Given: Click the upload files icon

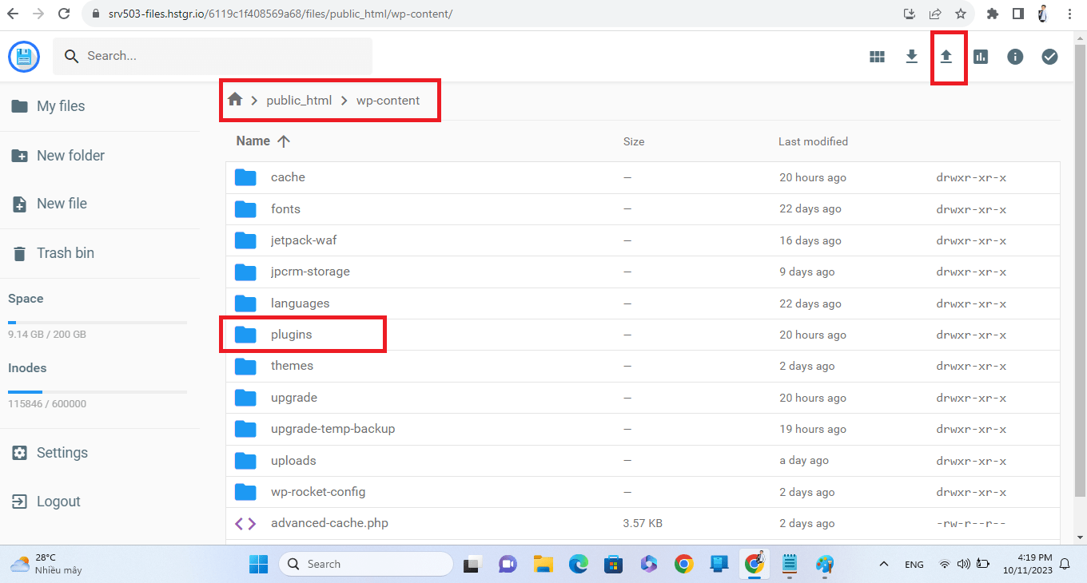Looking at the screenshot, I should [x=947, y=56].
